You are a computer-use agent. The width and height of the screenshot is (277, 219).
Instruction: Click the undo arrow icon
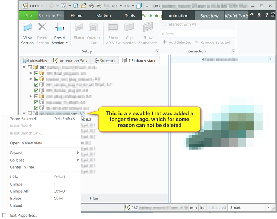click(115, 6)
